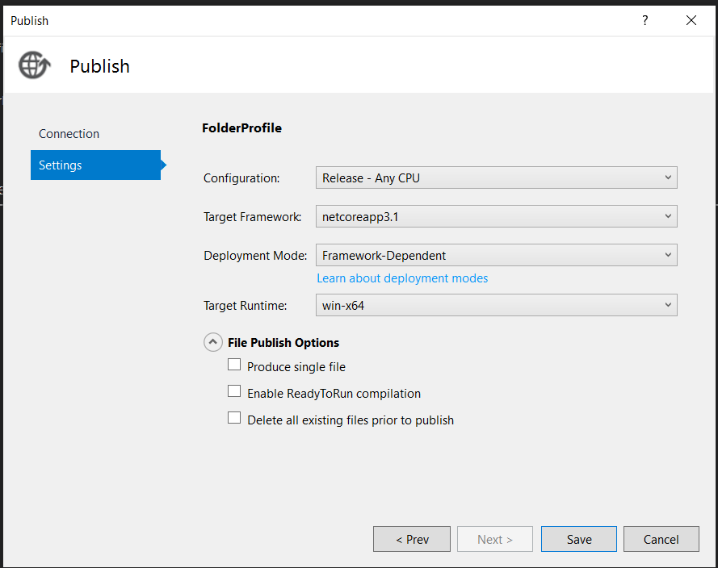Open the Target Framework dropdown
Image resolution: width=718 pixels, height=568 pixels.
[668, 216]
